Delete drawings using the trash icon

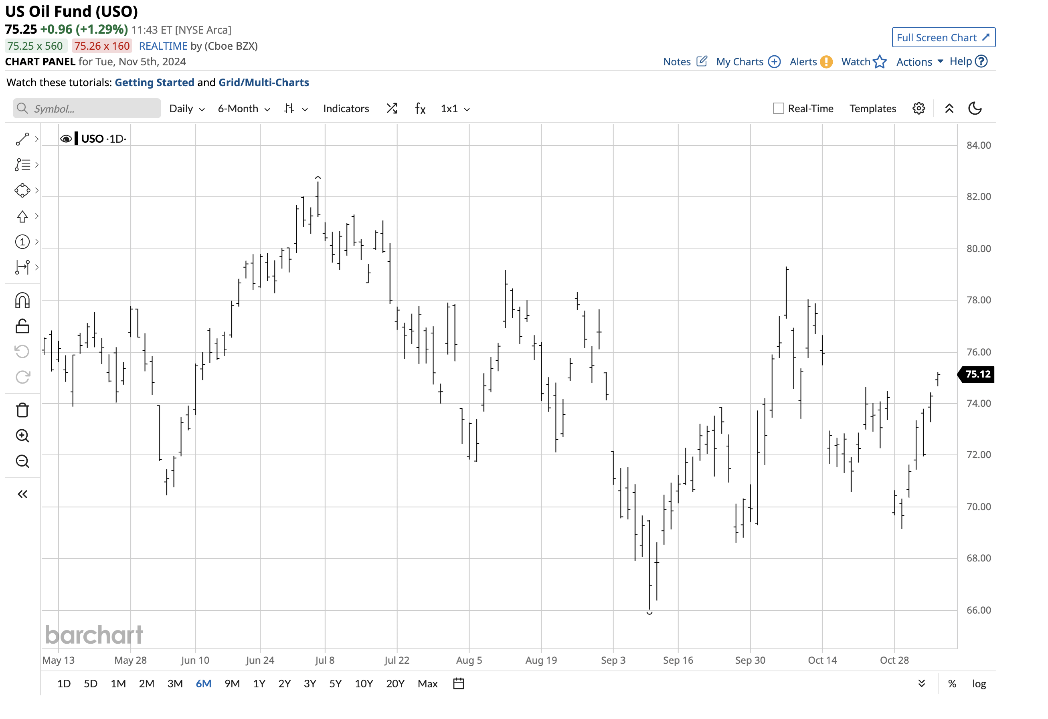pos(22,410)
